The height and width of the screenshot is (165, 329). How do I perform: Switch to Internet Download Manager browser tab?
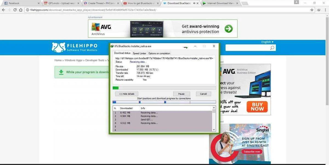point(220,3)
